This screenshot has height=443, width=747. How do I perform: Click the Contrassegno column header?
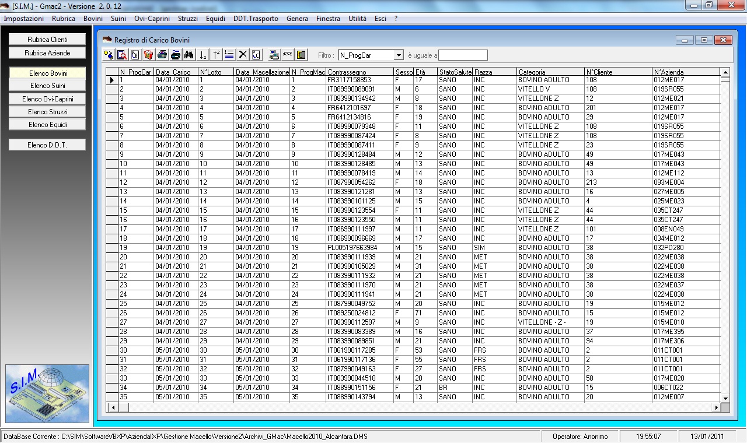click(360, 72)
